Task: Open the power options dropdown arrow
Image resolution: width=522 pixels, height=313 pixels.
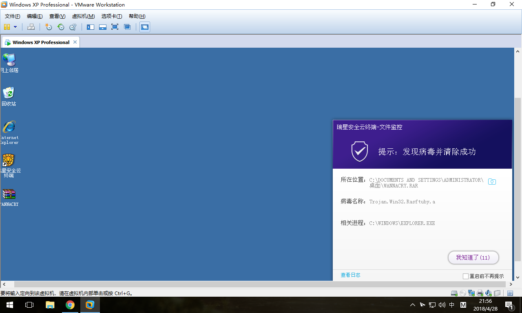Action: coord(15,27)
